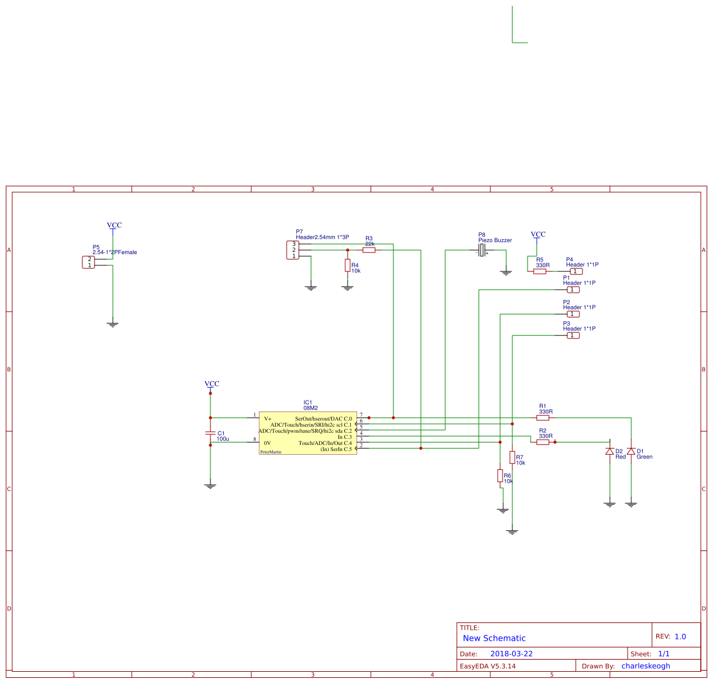This screenshot has height=684, width=713.
Task: Click the 'SerOut/hserout/DAC C.0' pin label
Action: (323, 419)
